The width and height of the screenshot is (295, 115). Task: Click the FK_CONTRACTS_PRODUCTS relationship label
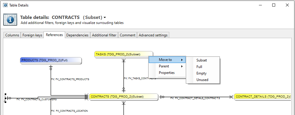click(x=70, y=79)
